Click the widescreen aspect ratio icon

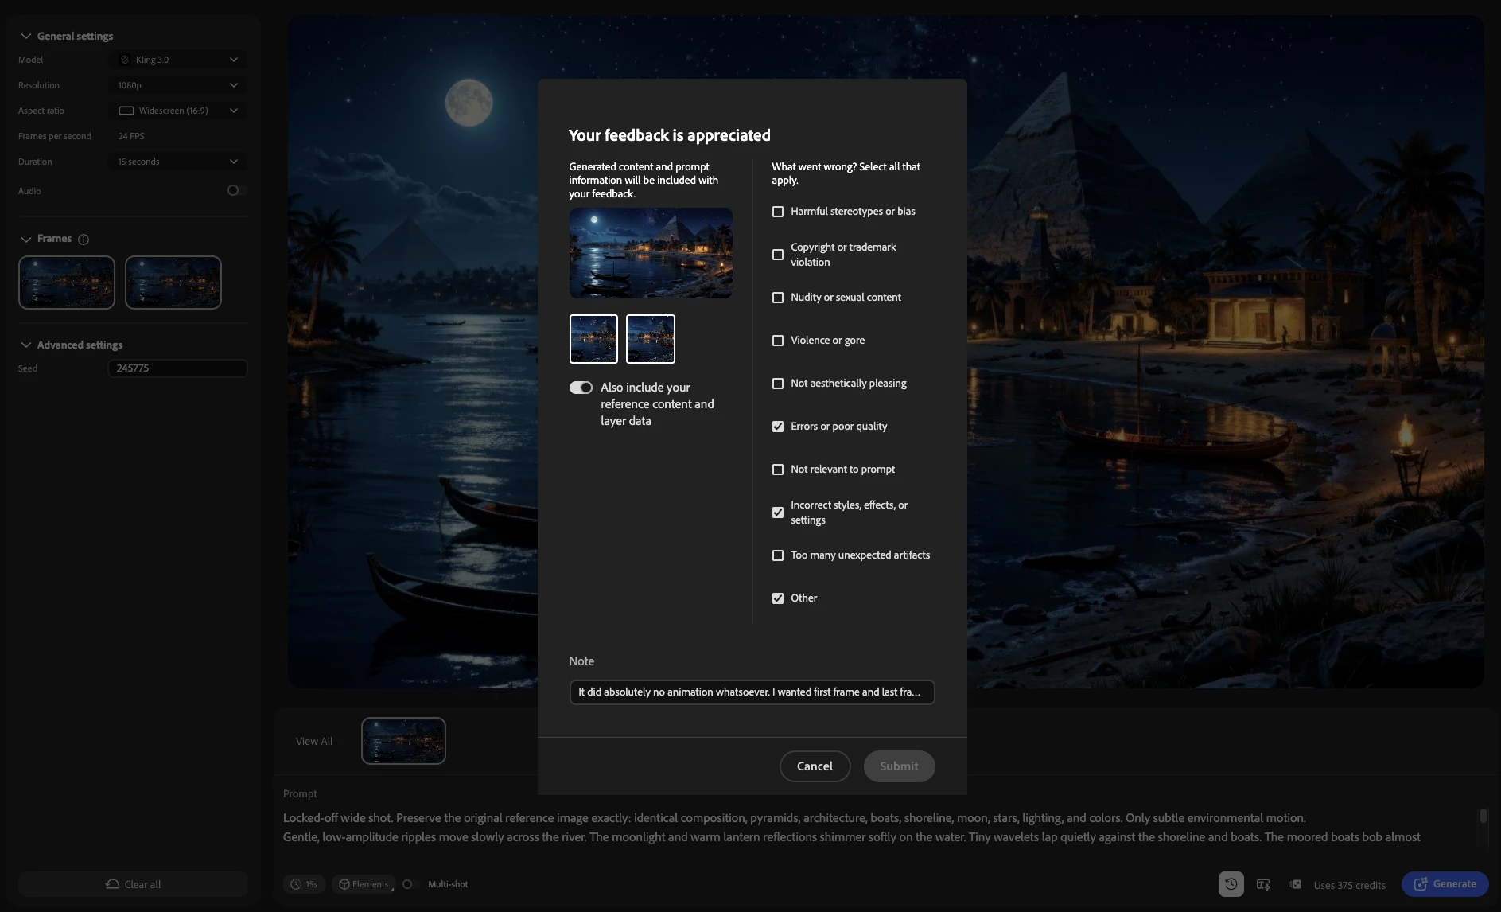click(x=126, y=111)
